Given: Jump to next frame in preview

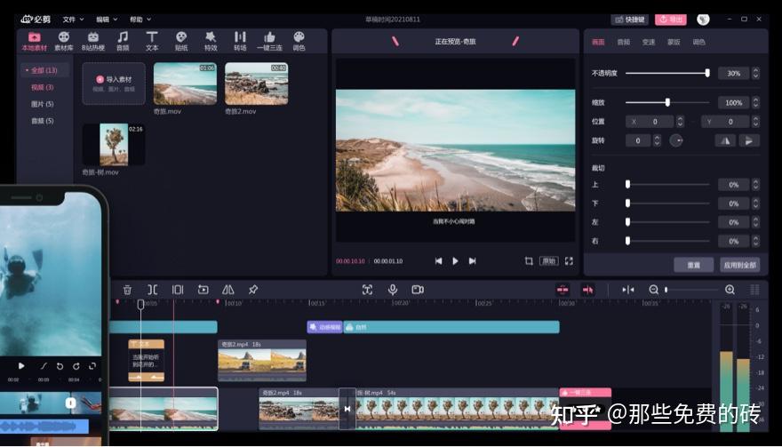Looking at the screenshot, I should [472, 261].
